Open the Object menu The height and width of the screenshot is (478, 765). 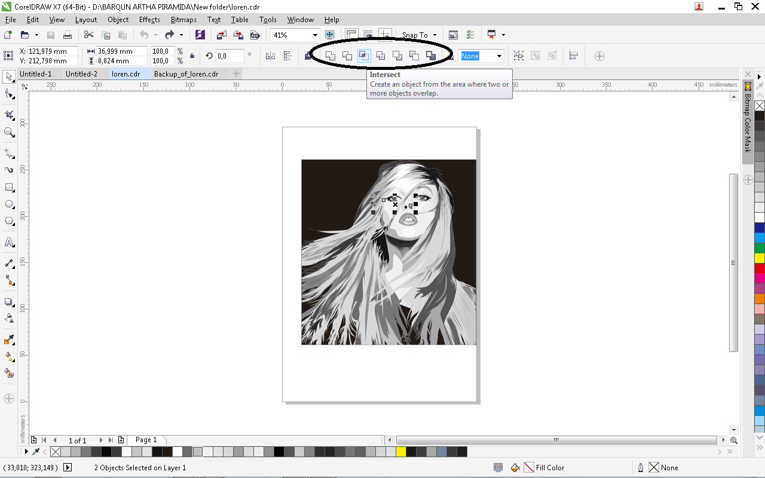(118, 20)
